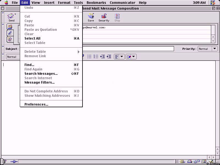Open the View menu

[x=36, y=2]
